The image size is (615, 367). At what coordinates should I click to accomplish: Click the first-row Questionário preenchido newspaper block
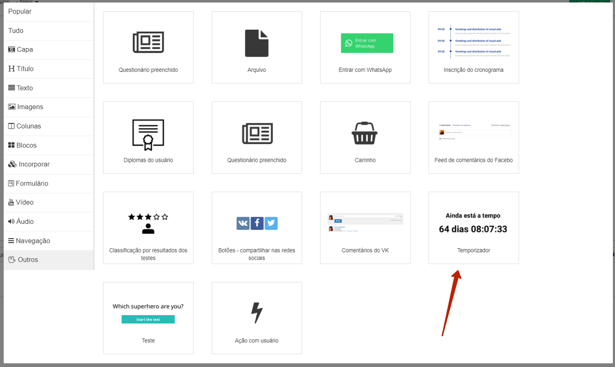tap(148, 47)
